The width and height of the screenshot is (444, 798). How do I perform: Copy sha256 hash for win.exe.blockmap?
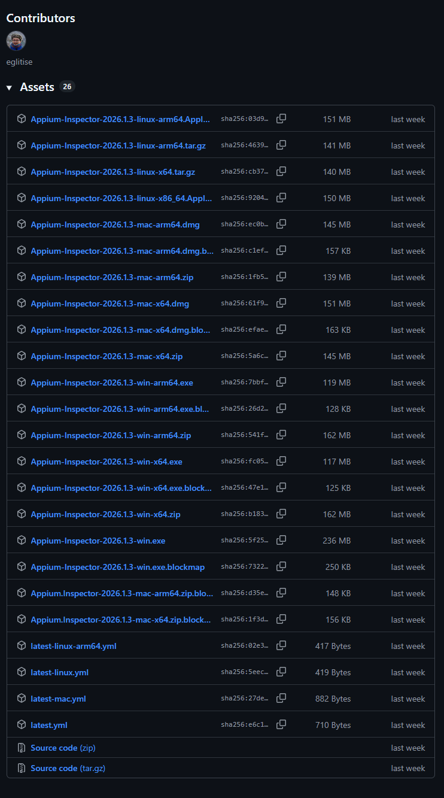click(x=281, y=566)
